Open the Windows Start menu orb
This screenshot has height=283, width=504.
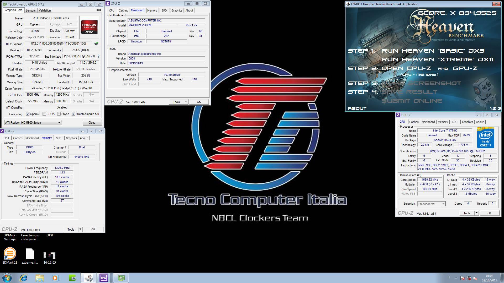coord(7,278)
